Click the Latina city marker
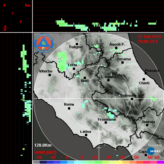 pos(86,135)
